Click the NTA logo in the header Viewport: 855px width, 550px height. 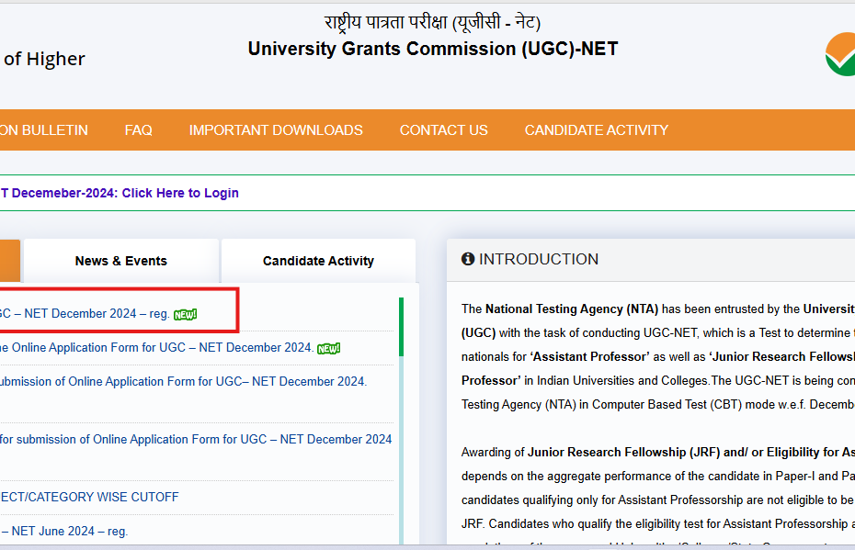point(840,54)
